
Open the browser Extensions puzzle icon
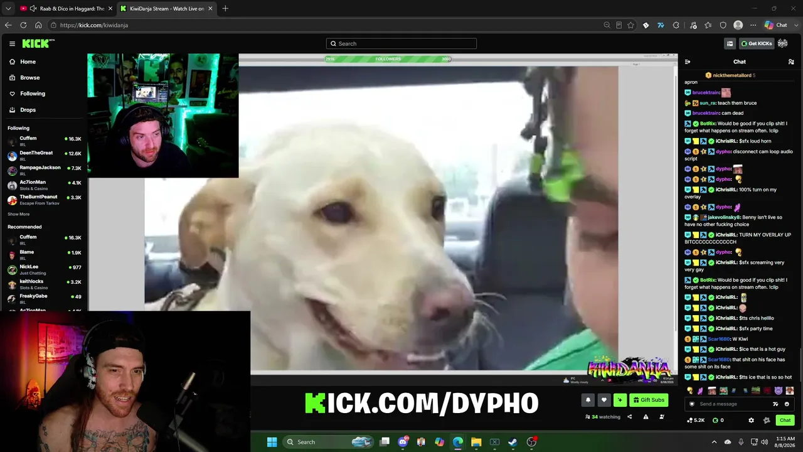click(x=676, y=25)
